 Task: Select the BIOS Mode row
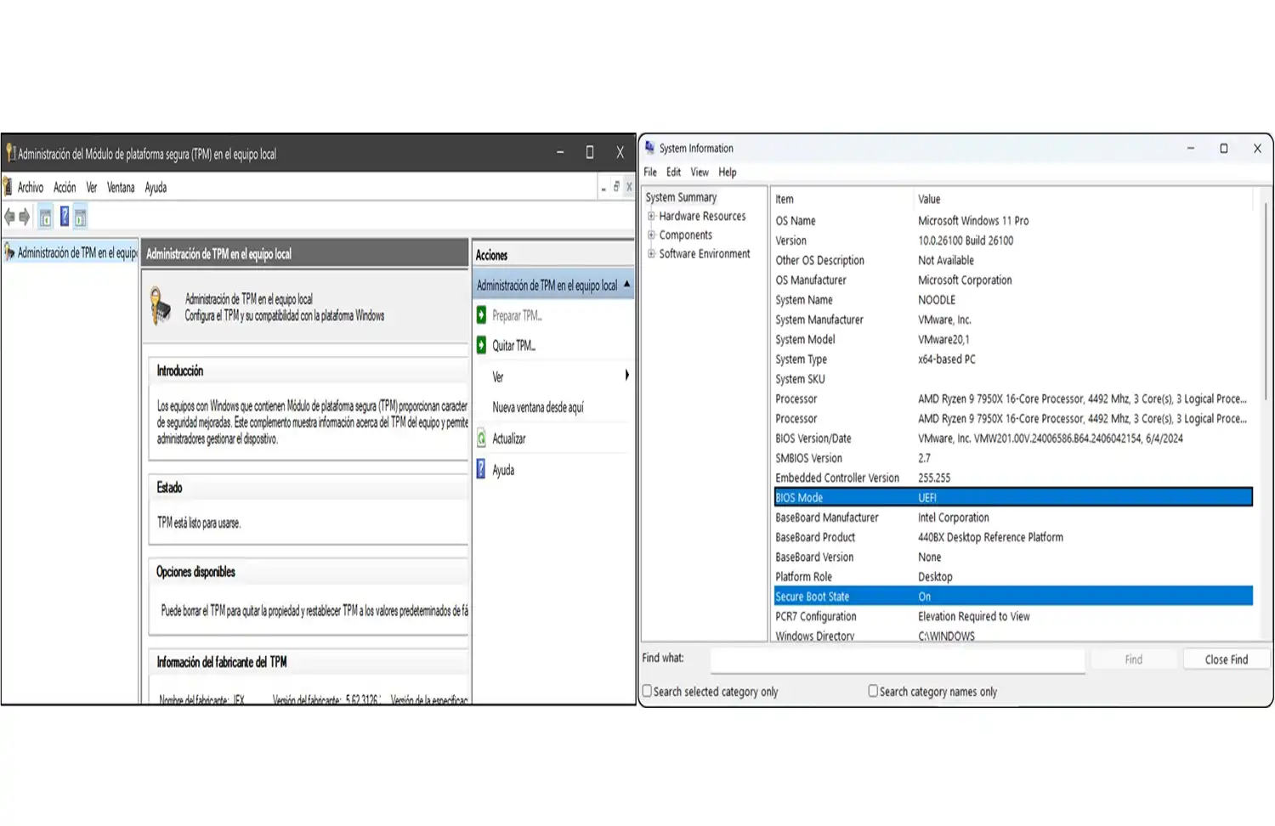point(1013,498)
